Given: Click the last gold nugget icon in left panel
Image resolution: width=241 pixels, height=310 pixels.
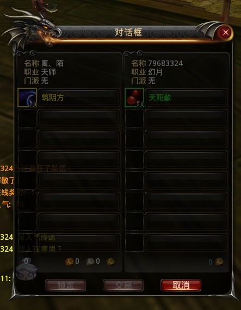Looking at the screenshot, I should tap(110, 262).
